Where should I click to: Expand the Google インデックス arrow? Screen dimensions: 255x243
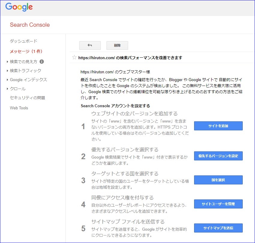pyautogui.click(x=7, y=80)
